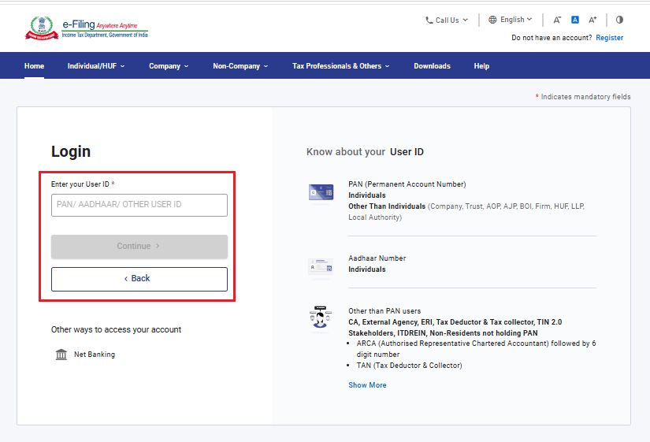650x442 pixels.
Task: Expand the Non-Company menu
Action: (240, 66)
